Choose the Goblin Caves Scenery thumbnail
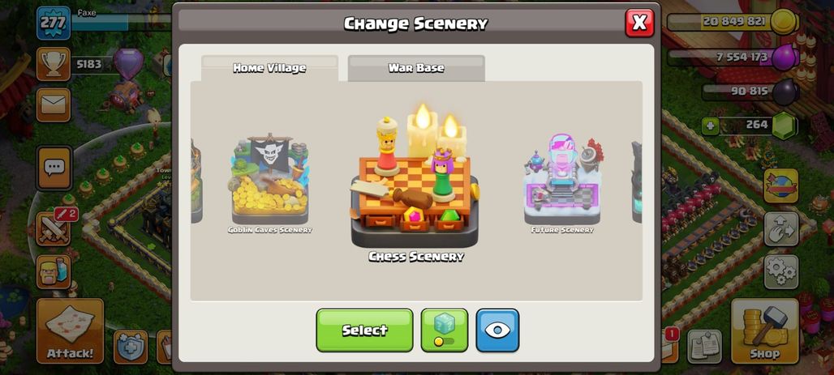Image resolution: width=834 pixels, height=375 pixels. [x=269, y=183]
